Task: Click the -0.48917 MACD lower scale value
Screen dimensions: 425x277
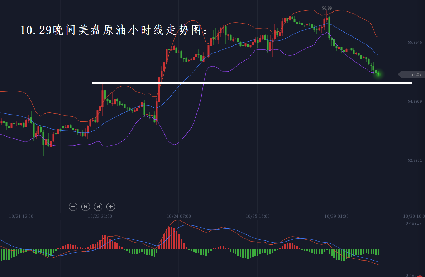Action: [x=414, y=275]
